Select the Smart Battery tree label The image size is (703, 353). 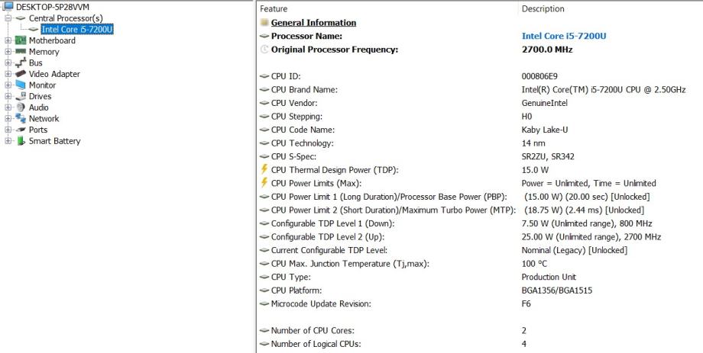click(x=54, y=141)
